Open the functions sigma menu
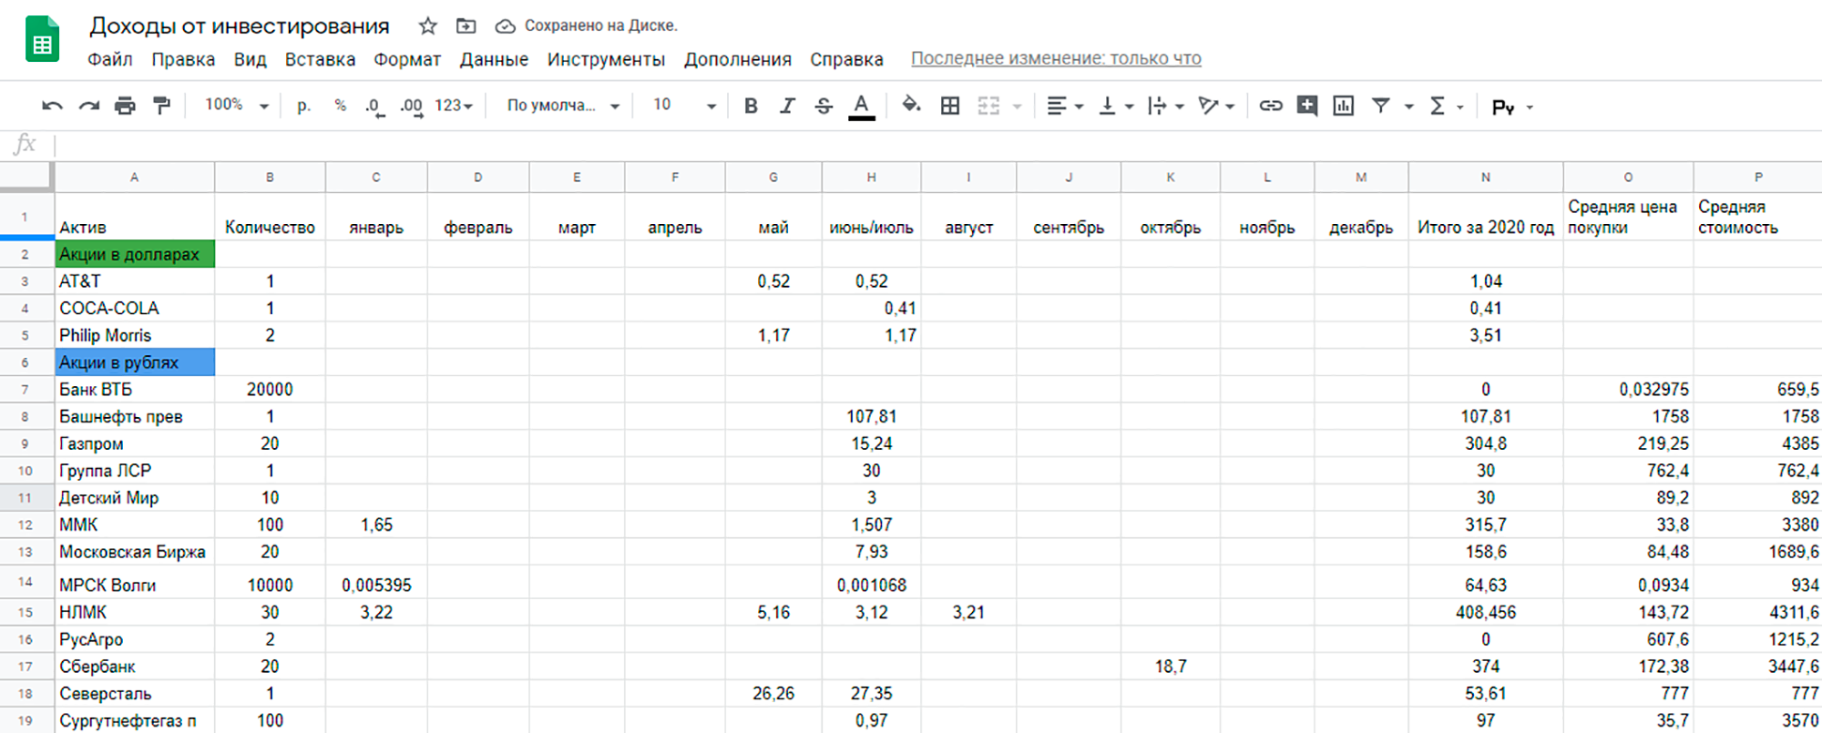The height and width of the screenshot is (733, 1822). click(1446, 106)
